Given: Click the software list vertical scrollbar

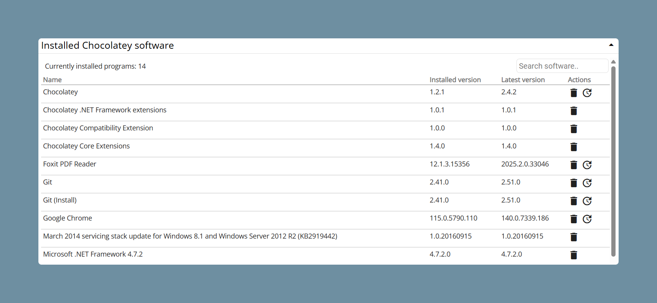Looking at the screenshot, I should (x=613, y=161).
